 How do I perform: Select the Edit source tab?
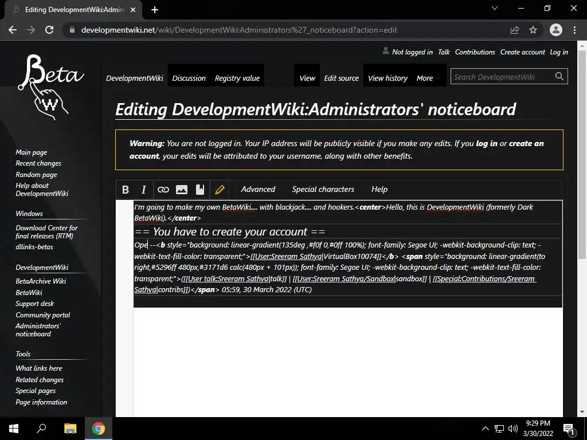click(x=341, y=78)
